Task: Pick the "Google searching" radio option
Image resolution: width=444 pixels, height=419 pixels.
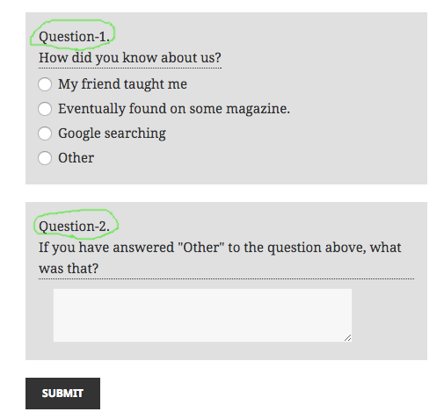Action: point(45,134)
